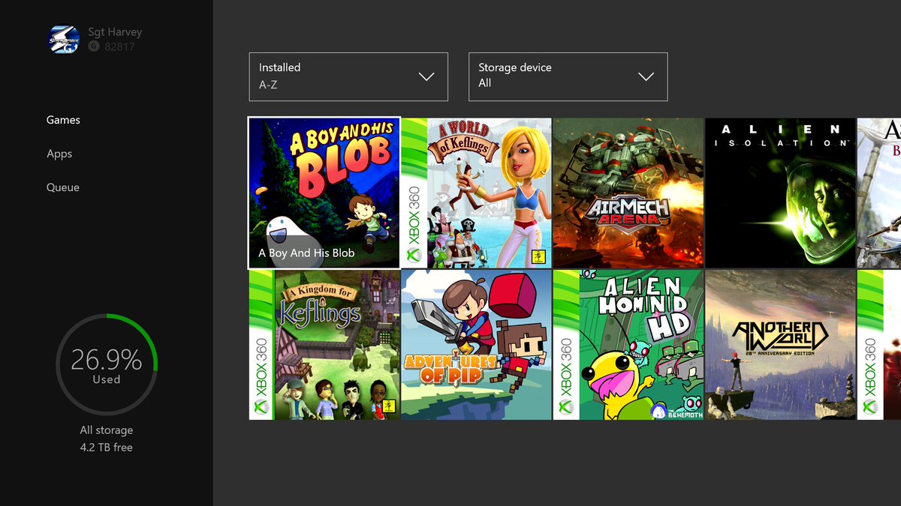
Task: Open the Sgt Harvey profile avatar
Action: [64, 39]
